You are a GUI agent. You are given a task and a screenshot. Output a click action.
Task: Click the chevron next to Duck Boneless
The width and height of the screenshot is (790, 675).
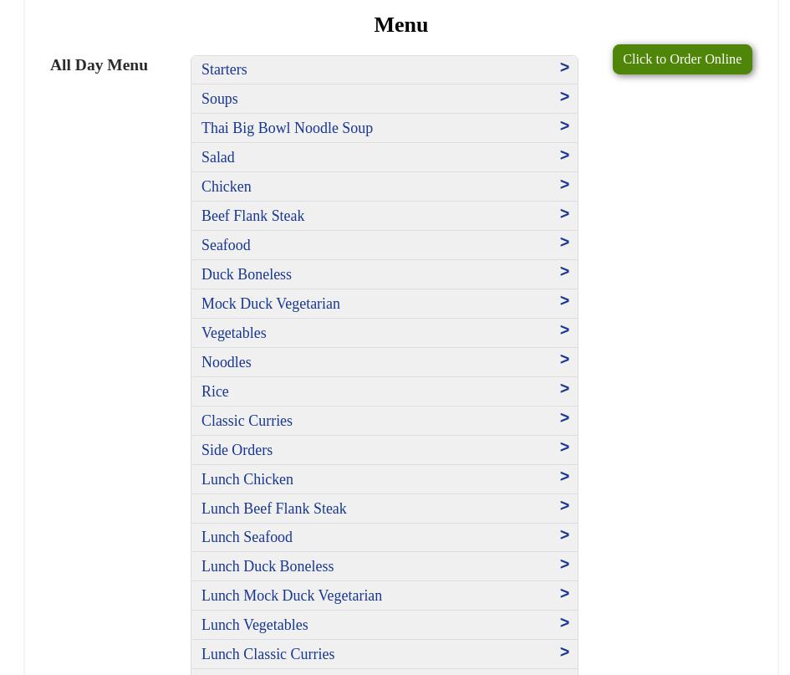coord(564,272)
